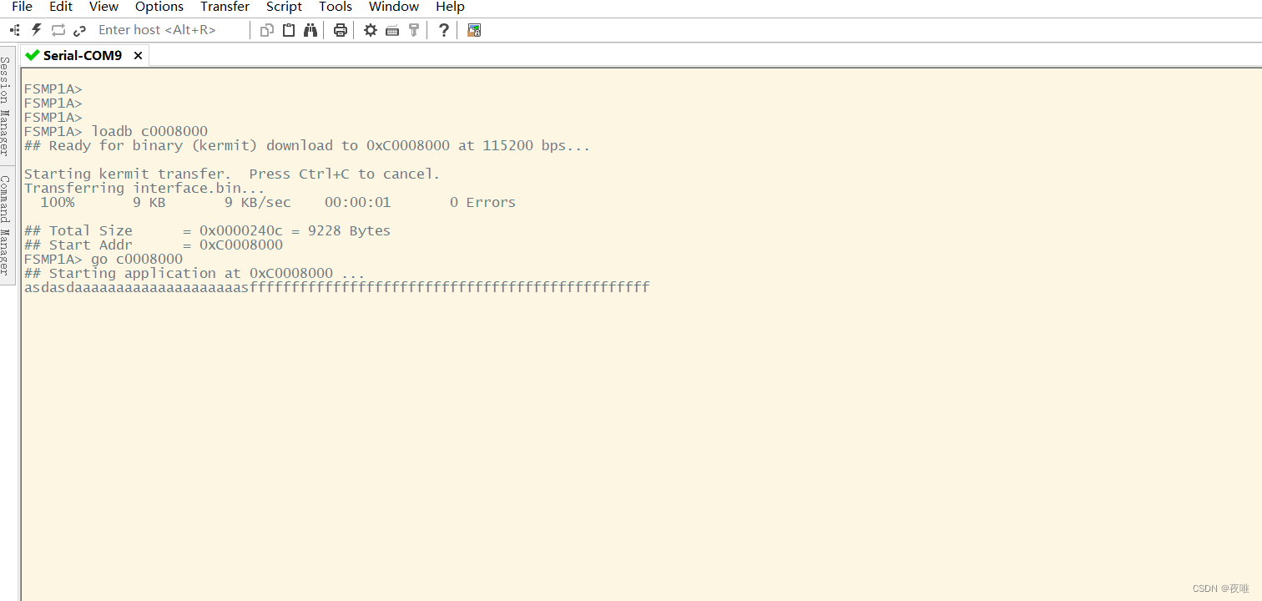The image size is (1262, 601).
Task: Click the '0 Errors' transfer status text
Action: coord(482,202)
